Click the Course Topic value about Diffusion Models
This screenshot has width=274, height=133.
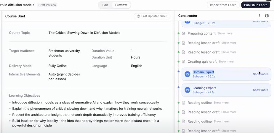pos(84,33)
